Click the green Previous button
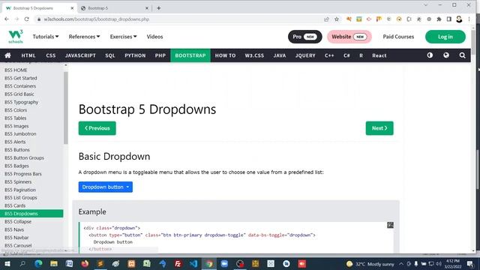480x270 pixels. coord(97,128)
